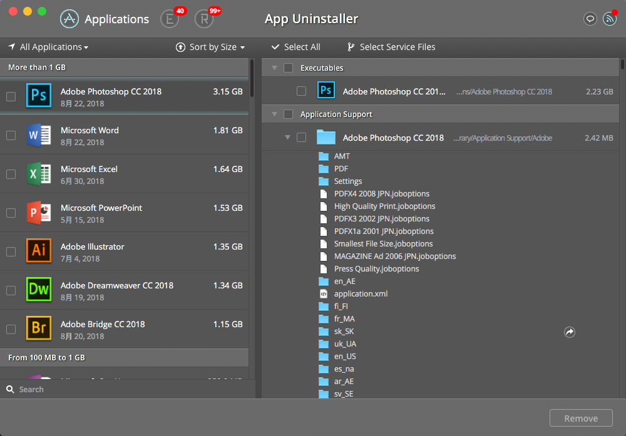Select the PDFX1a 2001 JPN.joboptions file
The height and width of the screenshot is (436, 626).
[384, 231]
